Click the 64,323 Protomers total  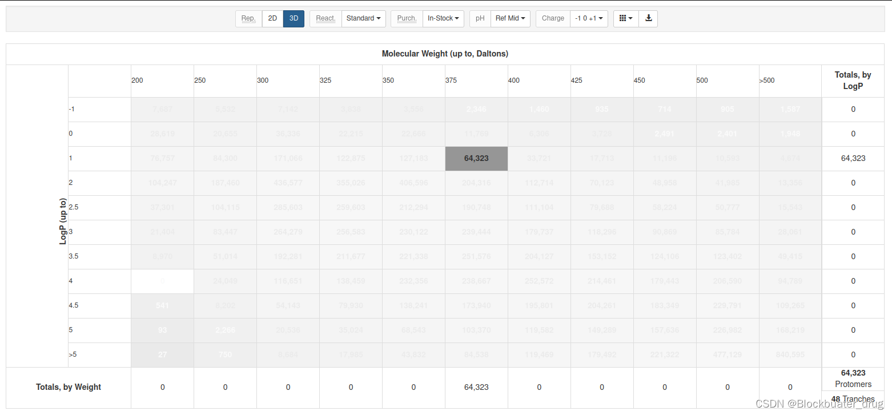coord(853,378)
